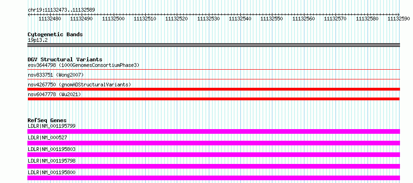The width and height of the screenshot is (413, 183).
Task: Click ruler position 11132480
Action: coord(50,19)
